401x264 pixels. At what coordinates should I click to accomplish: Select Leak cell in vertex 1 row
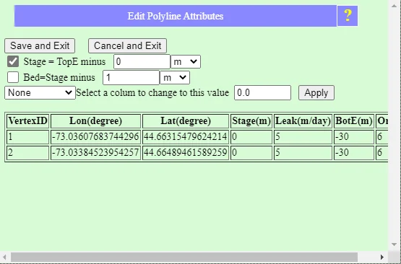[x=303, y=137]
